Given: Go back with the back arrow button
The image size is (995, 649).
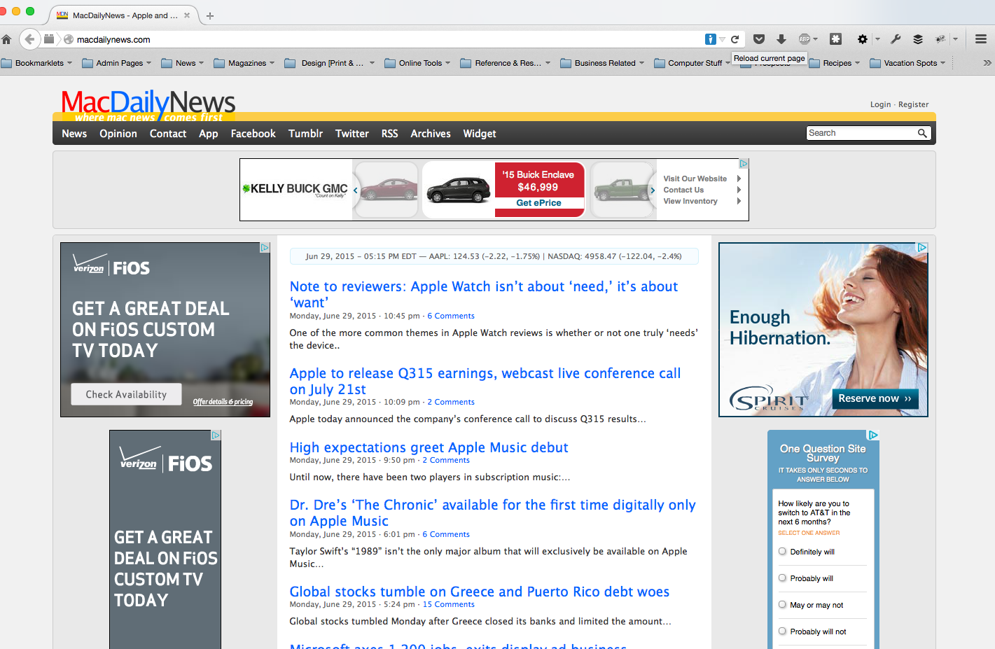Looking at the screenshot, I should [x=29, y=39].
